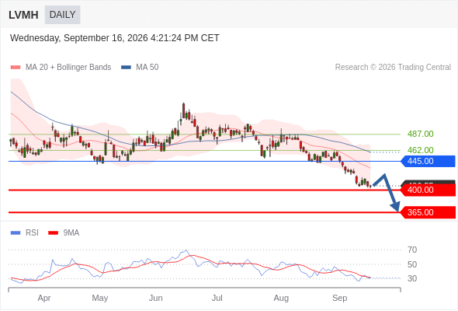
Task: Click the MA 20 + Bollinger Bands label
Action: [x=68, y=68]
